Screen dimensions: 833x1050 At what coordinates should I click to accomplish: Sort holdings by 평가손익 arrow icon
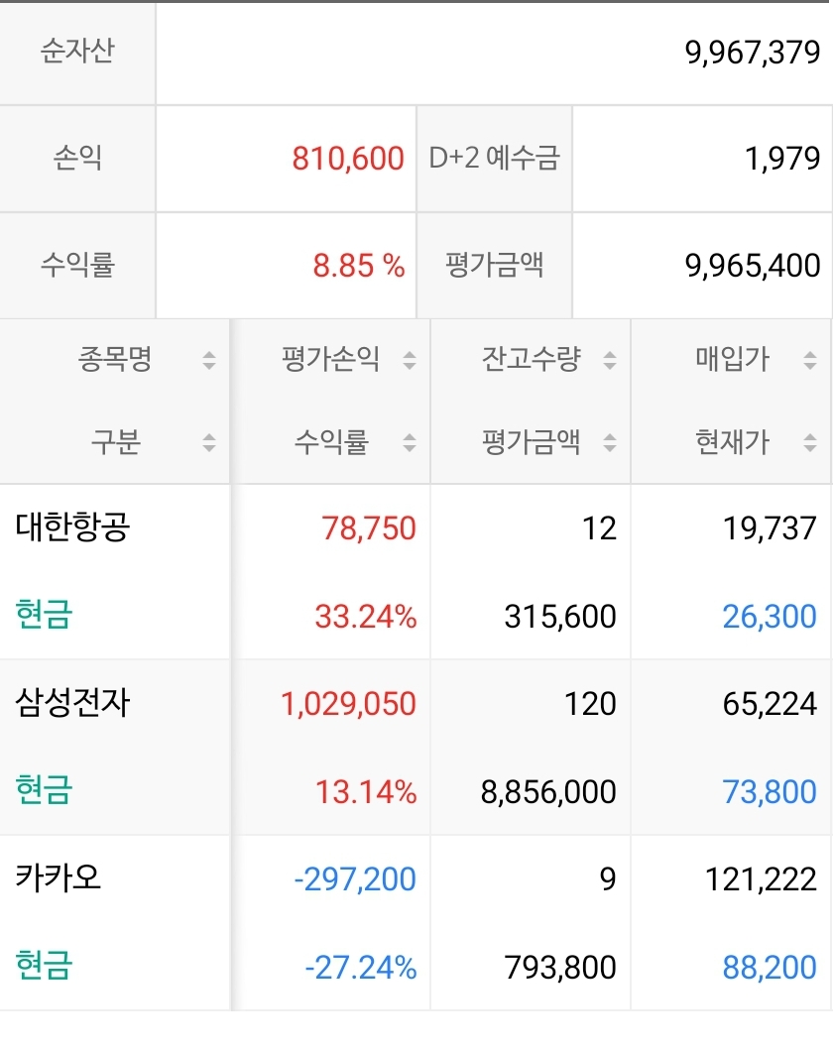[x=409, y=360]
